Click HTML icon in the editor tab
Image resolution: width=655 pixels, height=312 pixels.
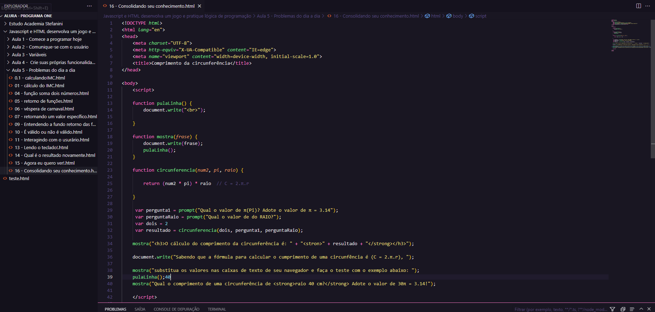pyautogui.click(x=105, y=6)
